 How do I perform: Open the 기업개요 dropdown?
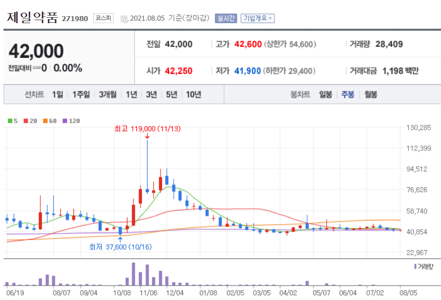257,18
